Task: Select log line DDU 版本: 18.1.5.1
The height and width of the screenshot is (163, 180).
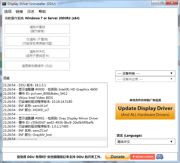Action: click(55, 85)
